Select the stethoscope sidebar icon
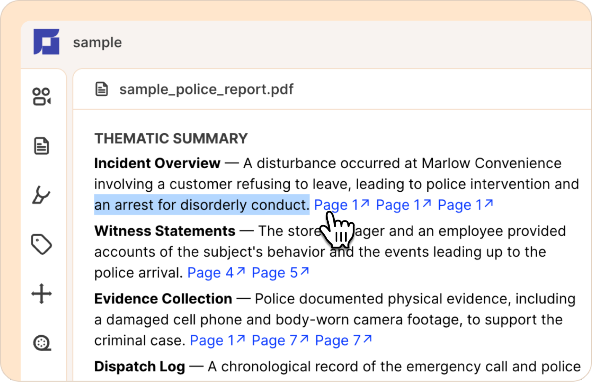592x382 pixels. tap(41, 195)
